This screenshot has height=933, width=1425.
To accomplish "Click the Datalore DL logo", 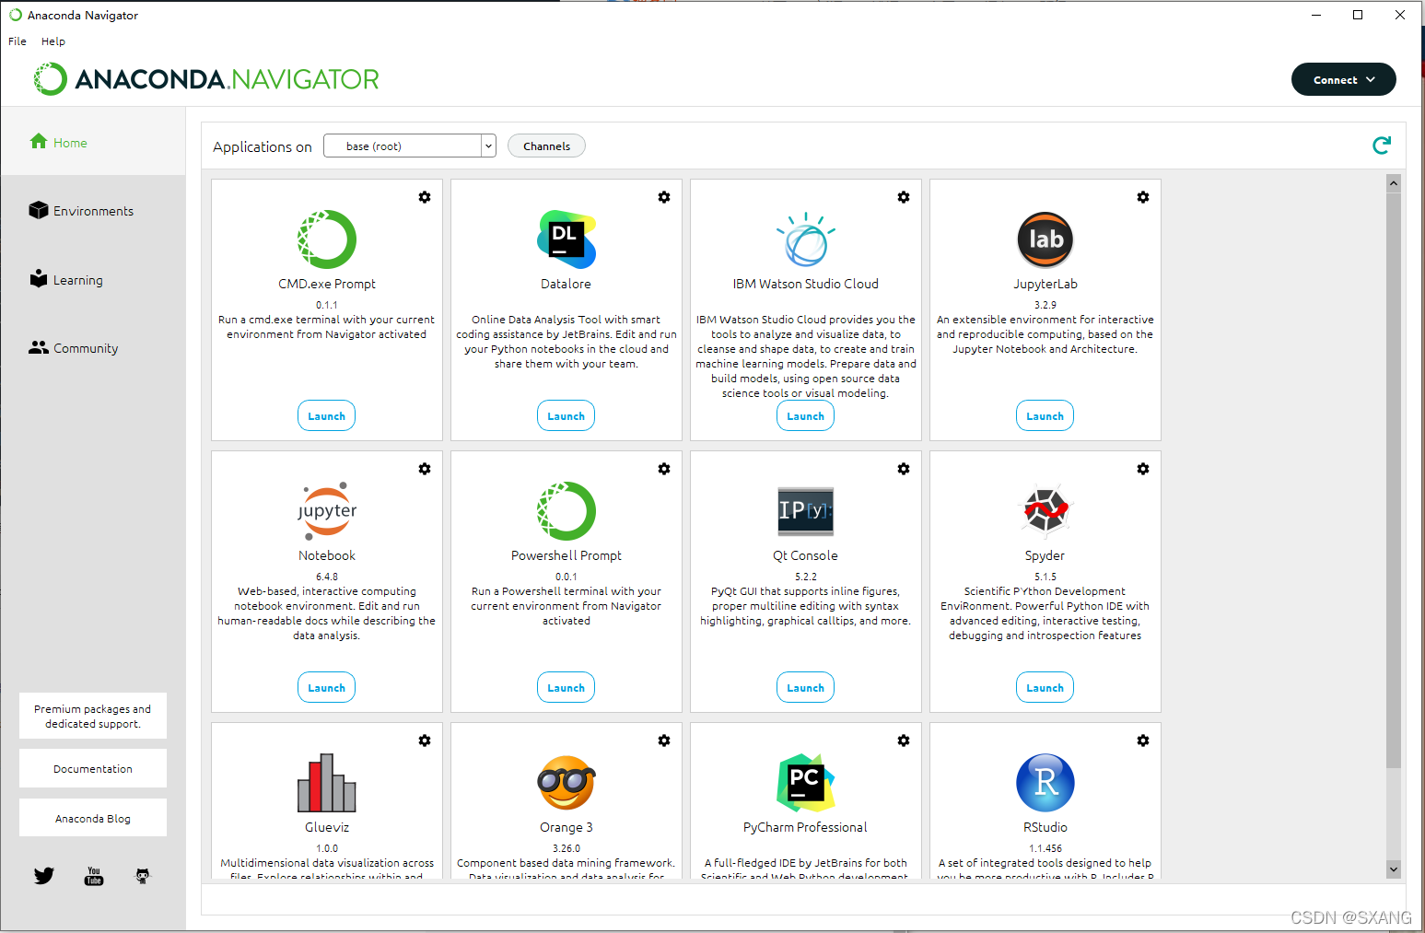I will tap(566, 239).
